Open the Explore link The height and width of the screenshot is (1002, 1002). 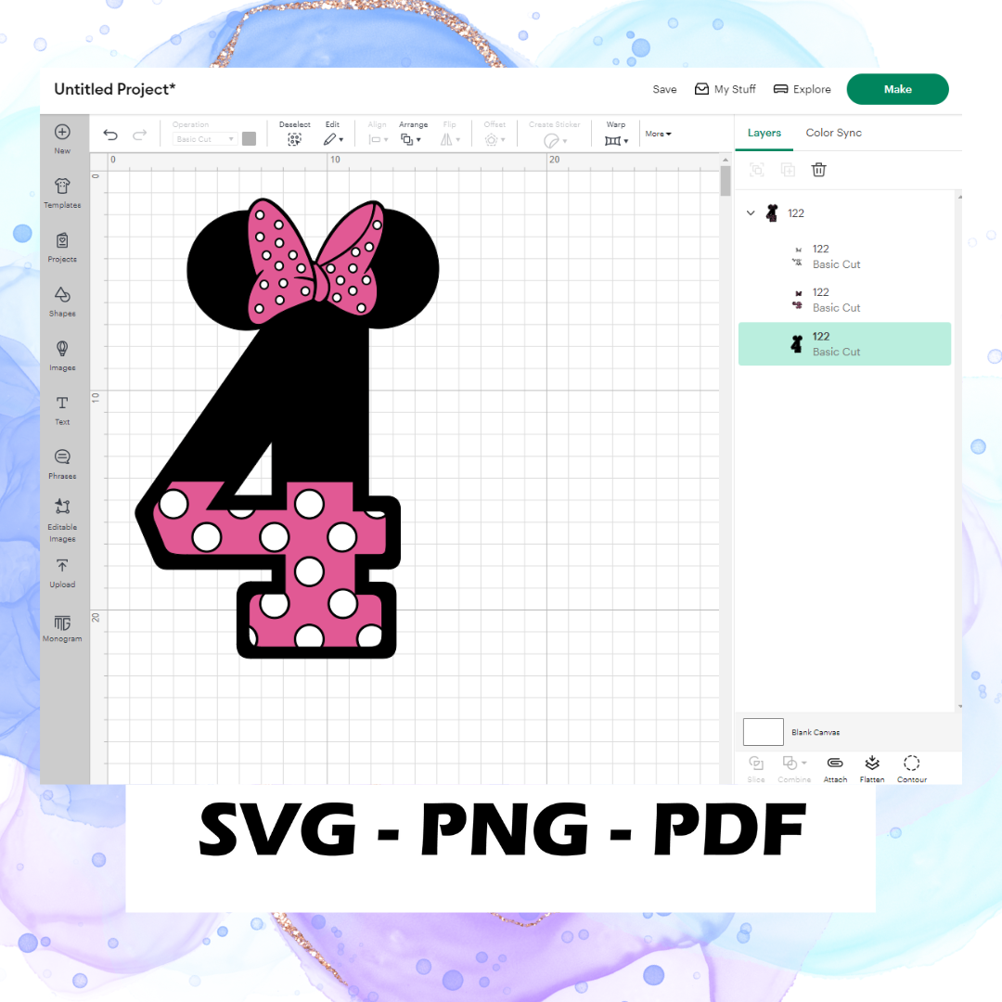coord(802,89)
